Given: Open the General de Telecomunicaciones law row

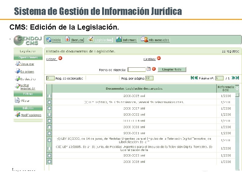Looking at the screenshot, I should (134, 102).
